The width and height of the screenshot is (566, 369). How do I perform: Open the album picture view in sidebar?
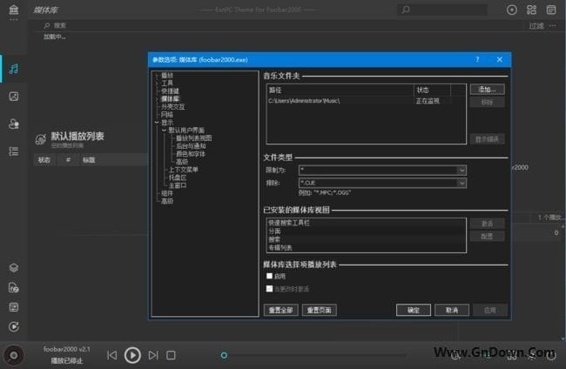click(14, 97)
